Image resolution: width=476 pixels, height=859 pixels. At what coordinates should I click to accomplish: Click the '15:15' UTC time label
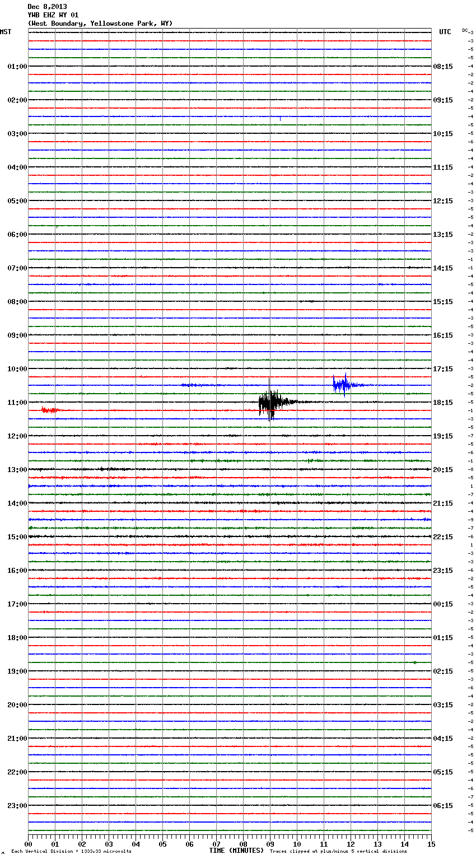pos(443,302)
